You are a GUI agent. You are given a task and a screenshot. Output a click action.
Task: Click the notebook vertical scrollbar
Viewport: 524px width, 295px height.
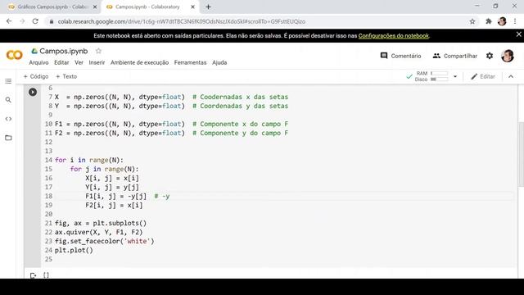(521, 154)
